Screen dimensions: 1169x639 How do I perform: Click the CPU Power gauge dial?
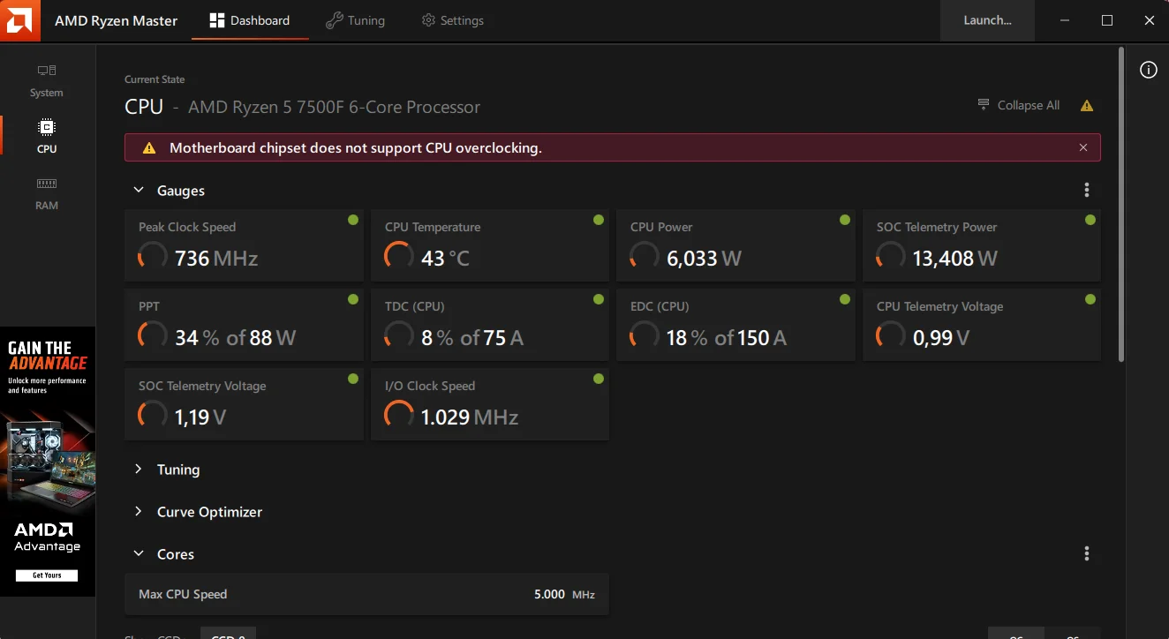pyautogui.click(x=645, y=257)
